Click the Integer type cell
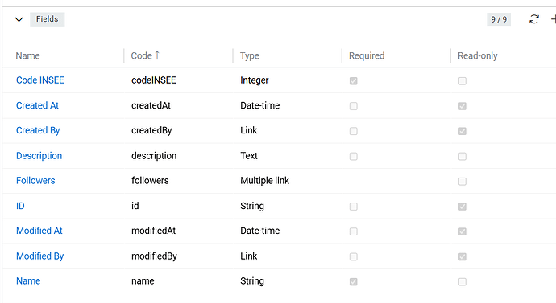556x303 pixels. tap(255, 80)
